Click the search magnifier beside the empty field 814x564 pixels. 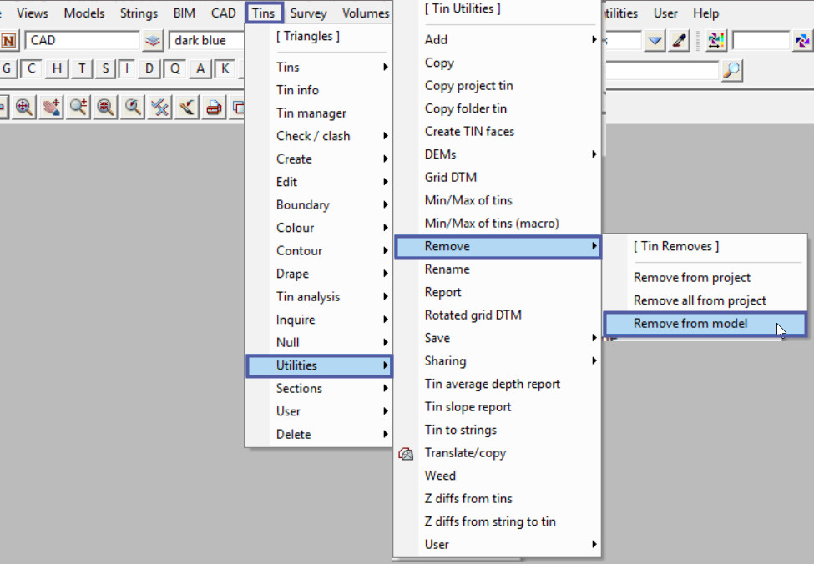(x=731, y=71)
